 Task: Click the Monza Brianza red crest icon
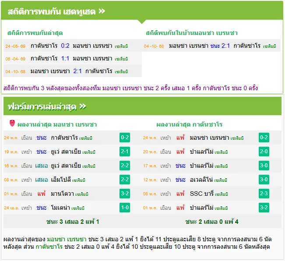(12, 123)
